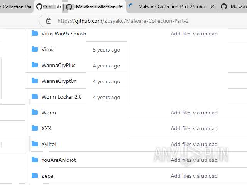The width and height of the screenshot is (247, 185).
Task: Switch to rightmost Malware tab
Action: (233, 7)
